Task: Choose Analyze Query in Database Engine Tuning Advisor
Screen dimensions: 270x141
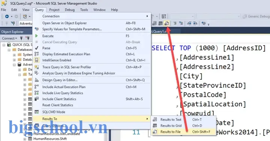Action: 92,73
